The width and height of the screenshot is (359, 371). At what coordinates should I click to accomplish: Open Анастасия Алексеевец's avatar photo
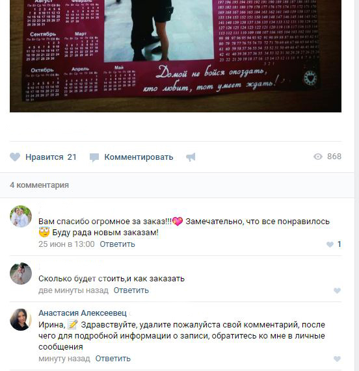pos(21,320)
